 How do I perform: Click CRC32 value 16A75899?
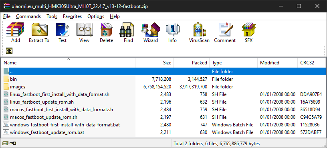coord(310,102)
